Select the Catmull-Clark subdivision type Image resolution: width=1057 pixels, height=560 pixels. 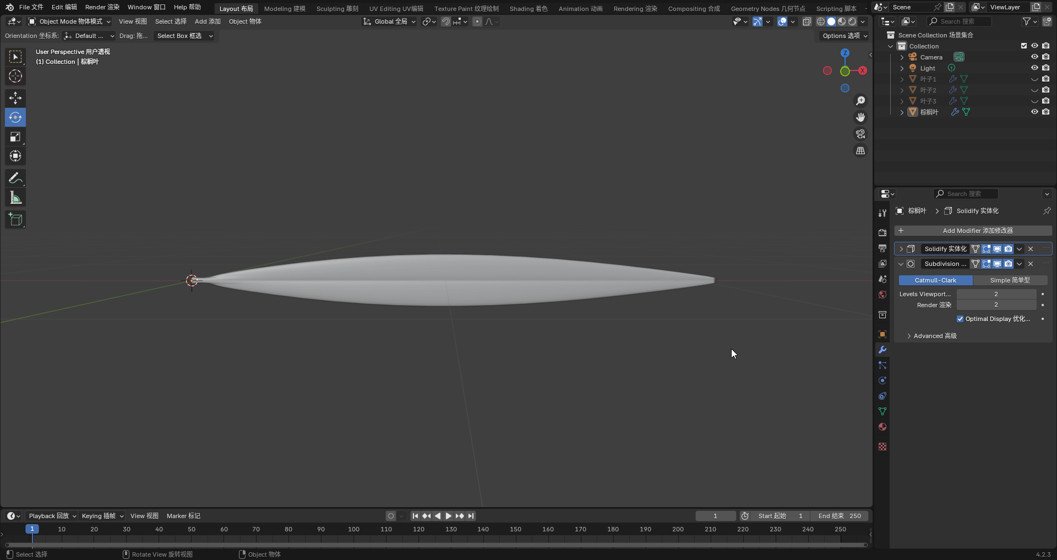click(x=935, y=280)
